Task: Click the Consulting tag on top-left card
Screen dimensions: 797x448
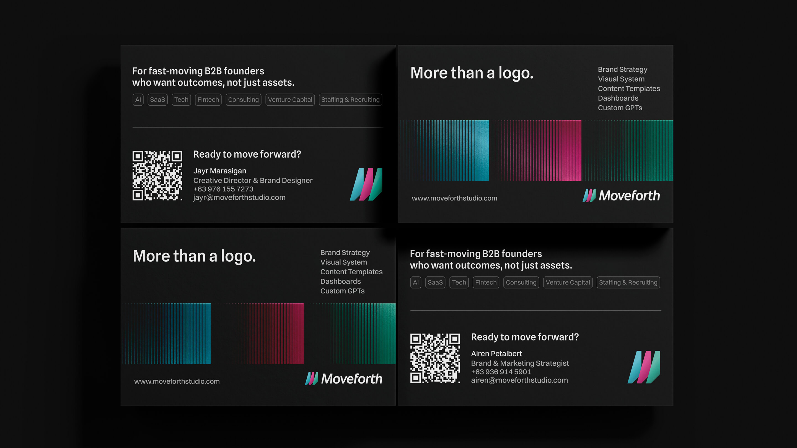Action: point(243,100)
